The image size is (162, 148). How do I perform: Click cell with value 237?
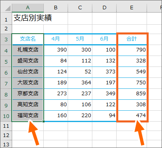pyautogui.click(x=80, y=94)
